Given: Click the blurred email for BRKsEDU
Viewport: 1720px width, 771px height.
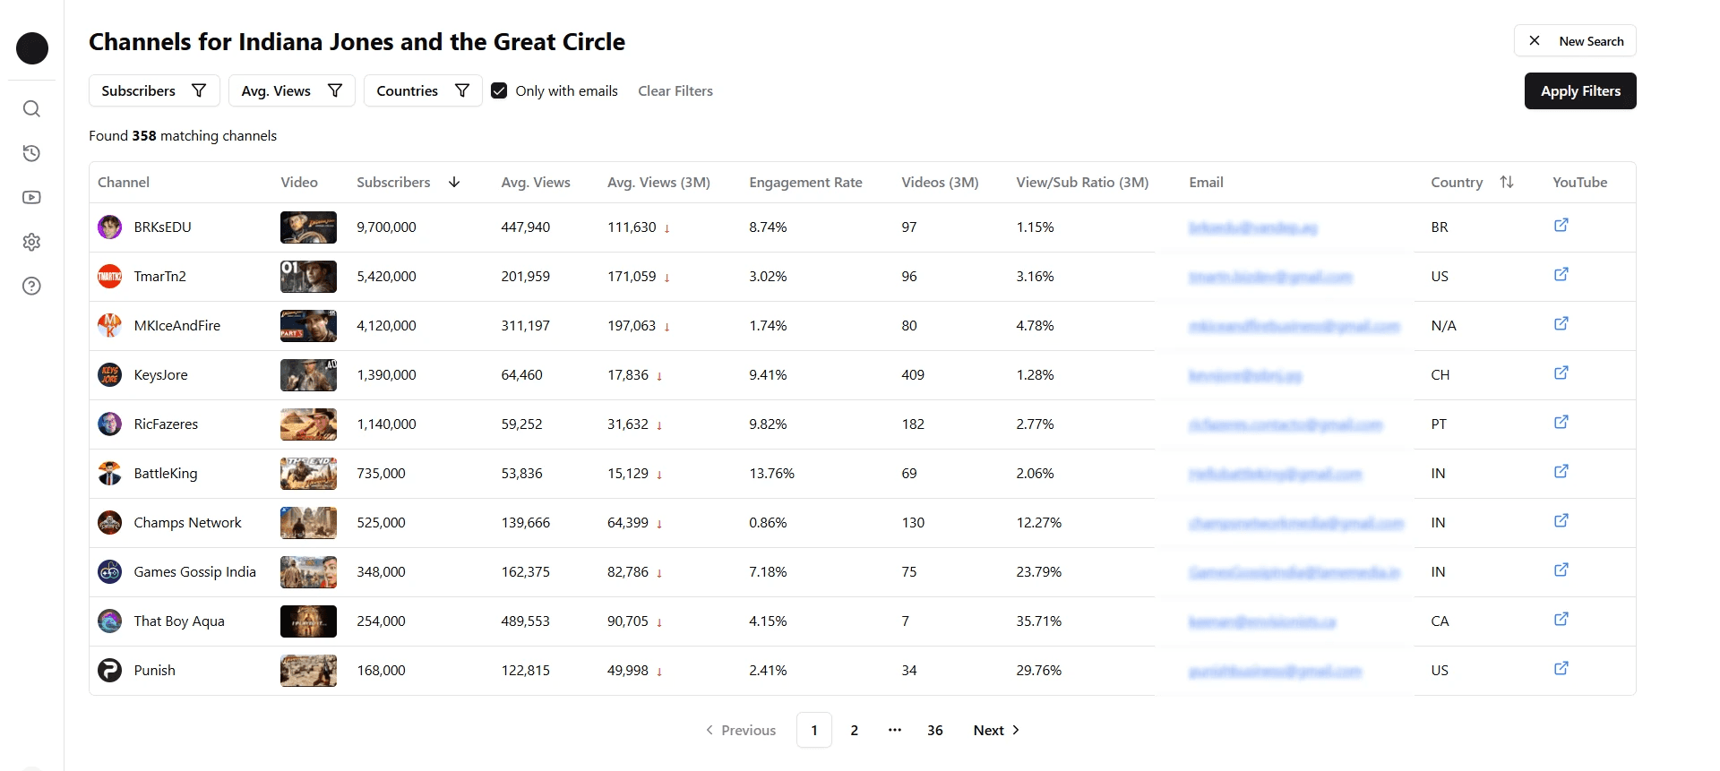Looking at the screenshot, I should [x=1252, y=227].
